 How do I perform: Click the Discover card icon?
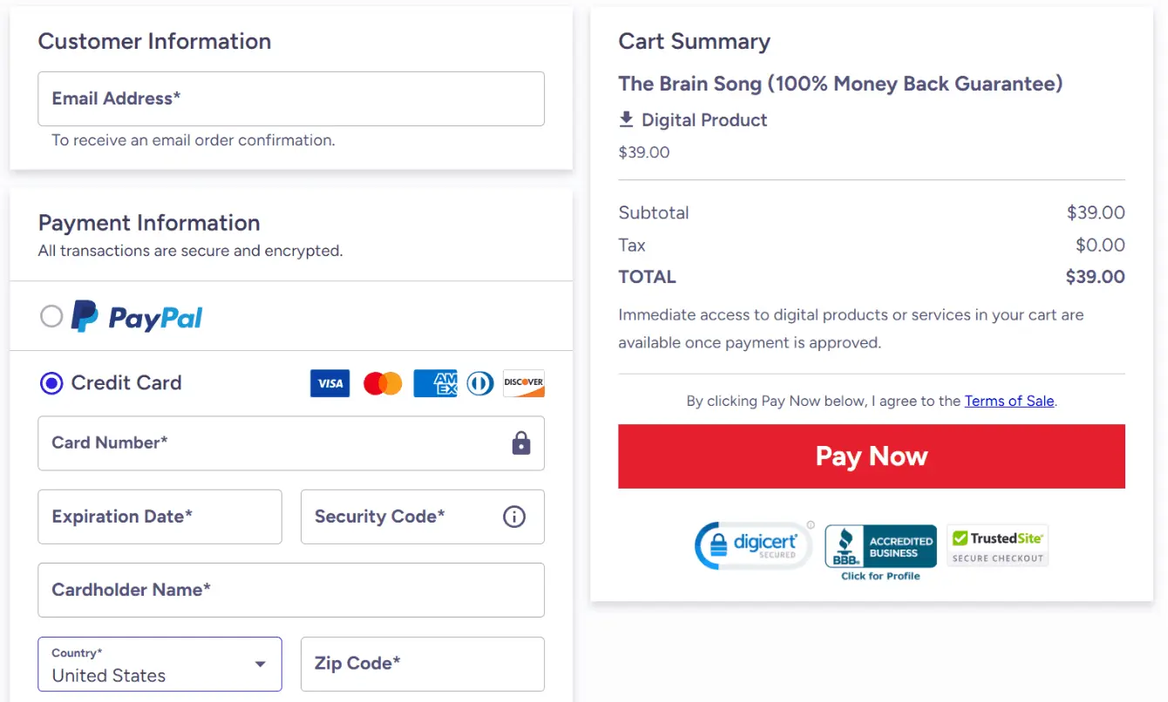click(523, 383)
